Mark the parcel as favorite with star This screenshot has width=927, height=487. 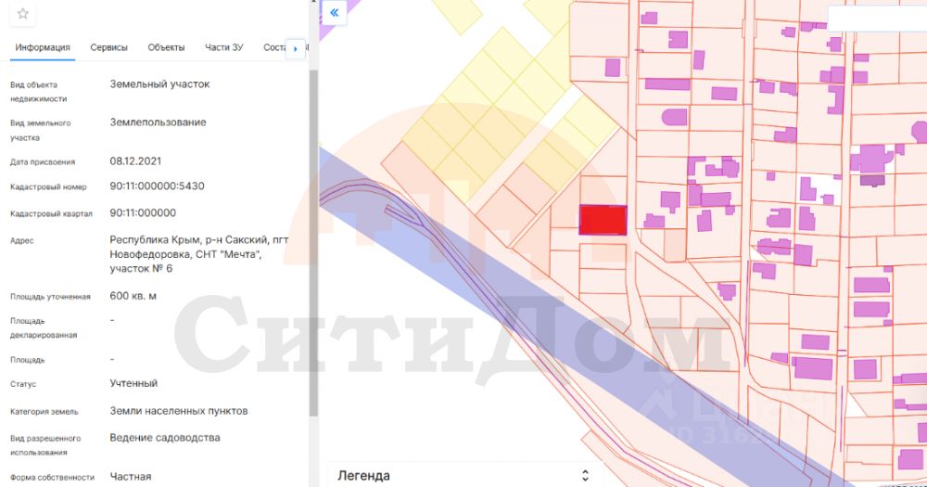tap(22, 14)
